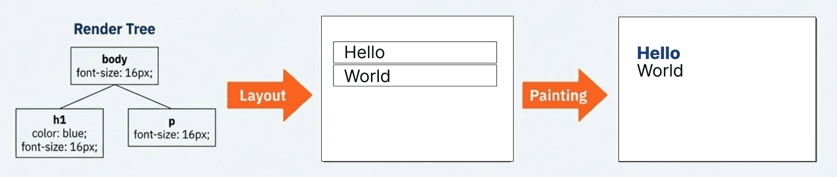Click the bold "h1" label
Viewport: 837px width, 177px height.
coord(59,120)
